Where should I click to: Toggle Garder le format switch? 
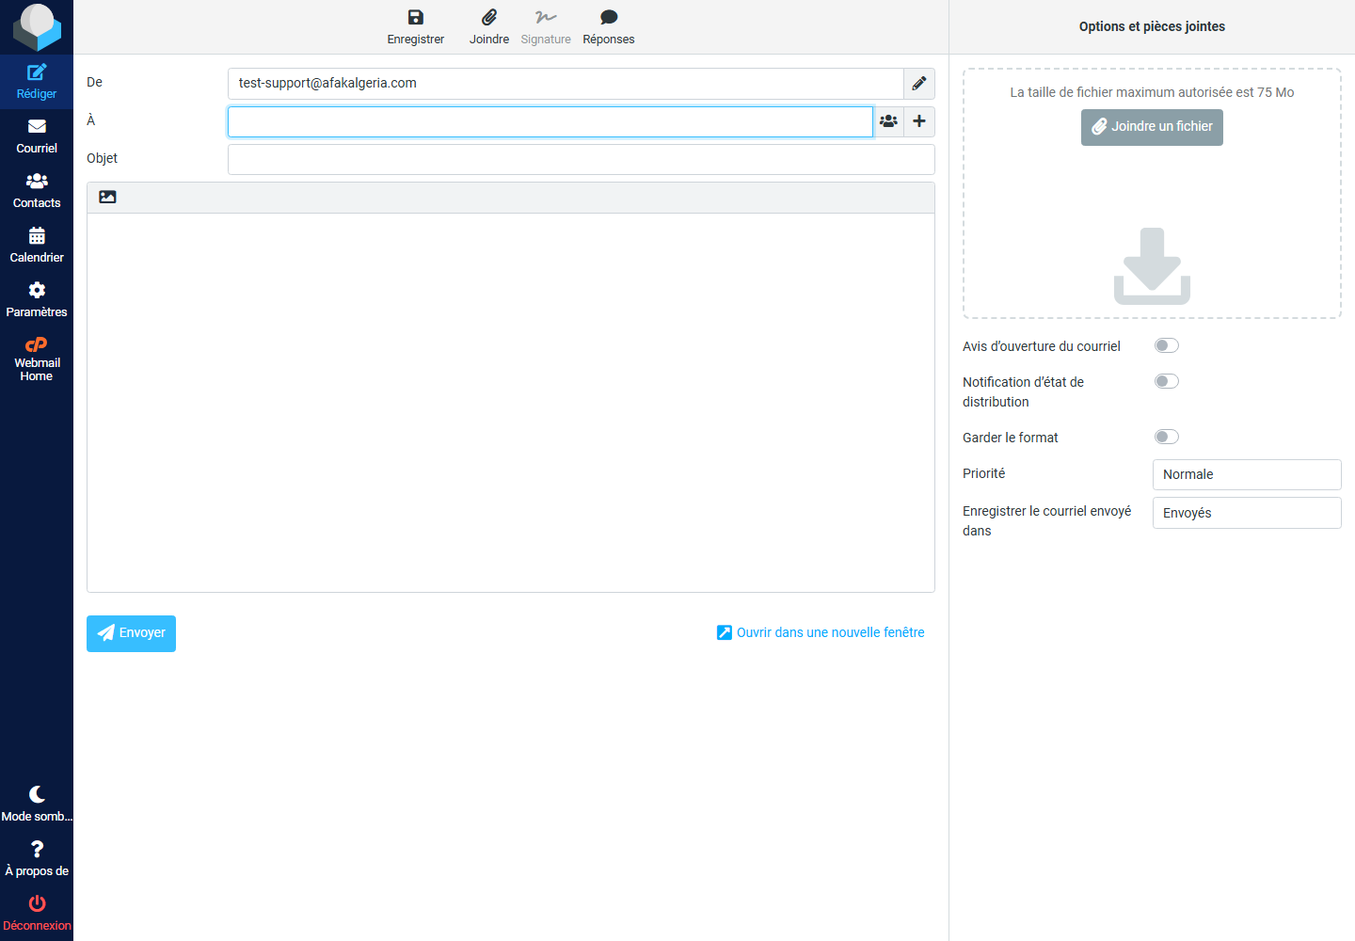1167,438
